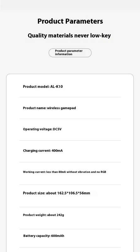Click the 242g weight value
This screenshot has height=252, width=140.
tap(60, 215)
